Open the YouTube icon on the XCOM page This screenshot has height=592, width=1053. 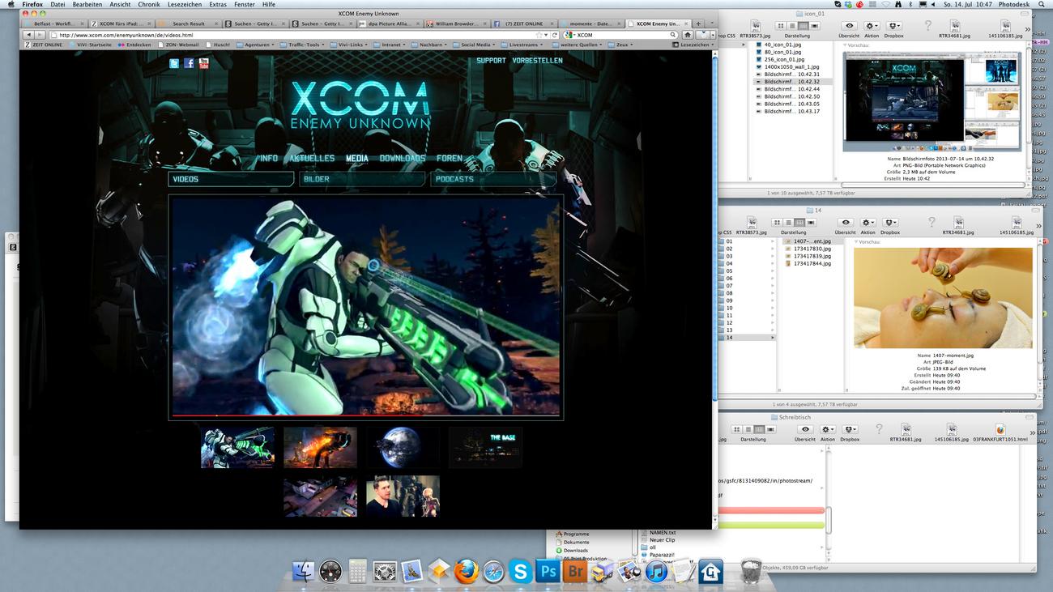(203, 64)
